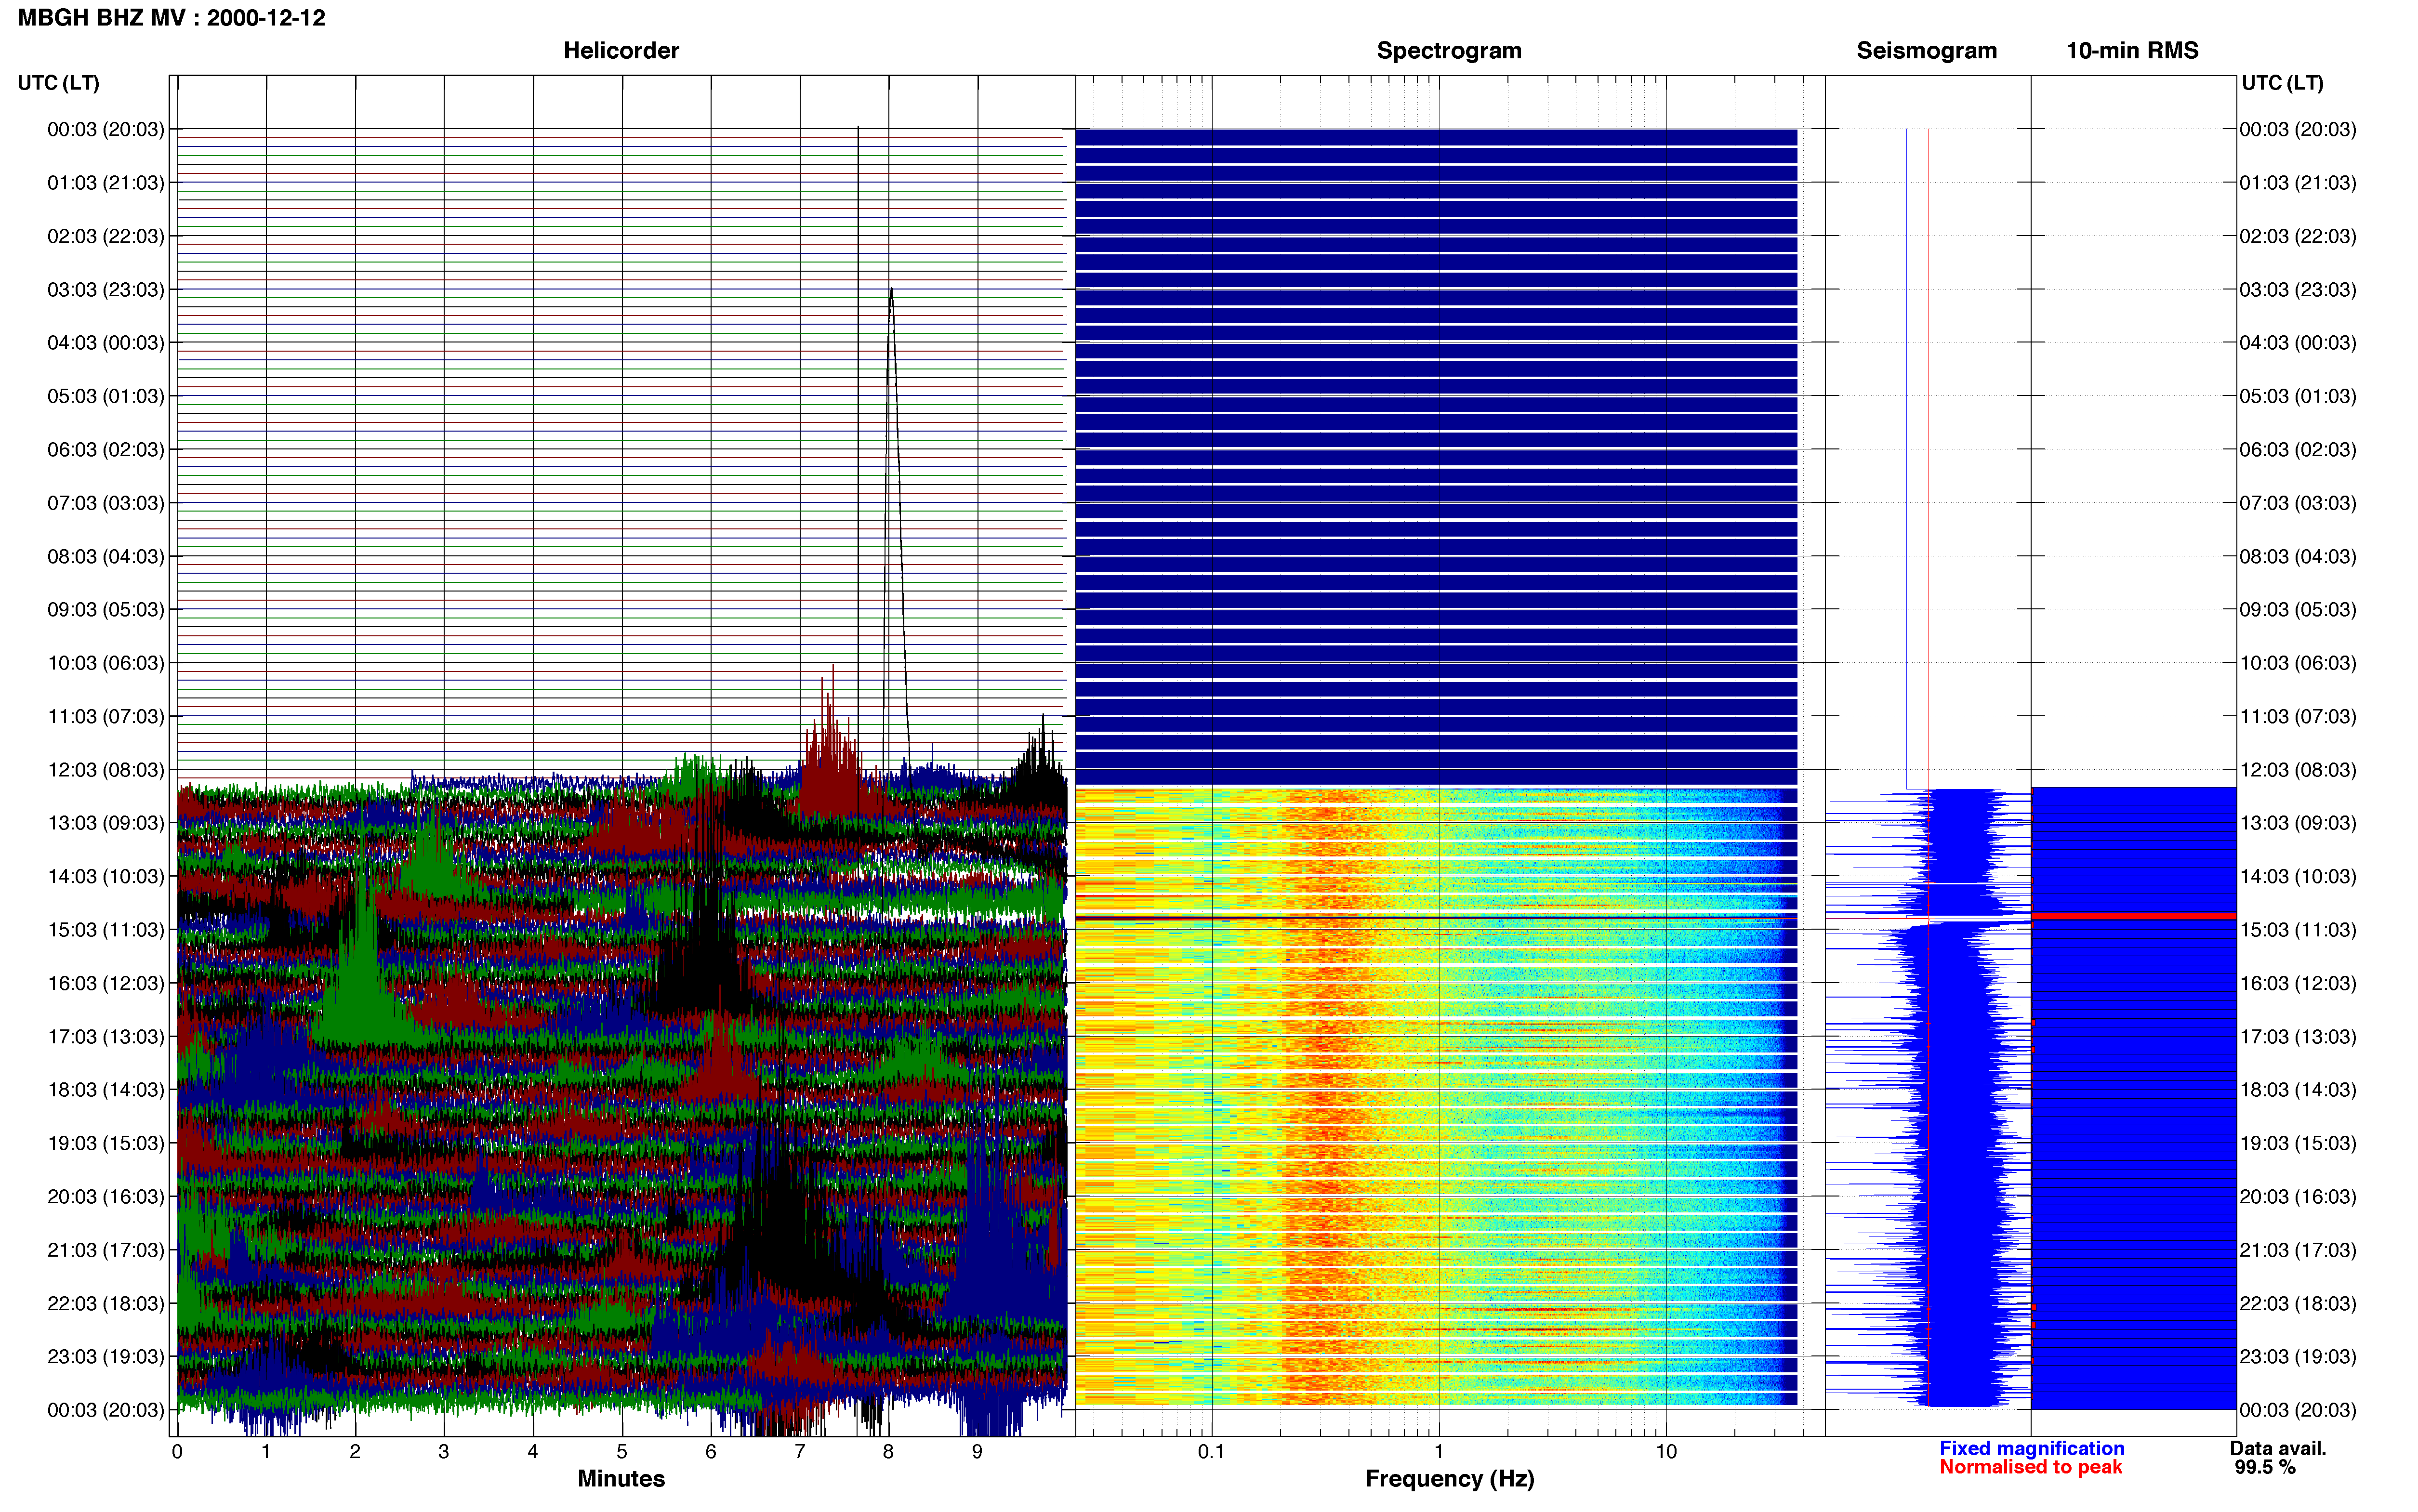This screenshot has height=1512, width=2418.
Task: Click left time label '19:03 (15:03)'
Action: click(x=106, y=1143)
